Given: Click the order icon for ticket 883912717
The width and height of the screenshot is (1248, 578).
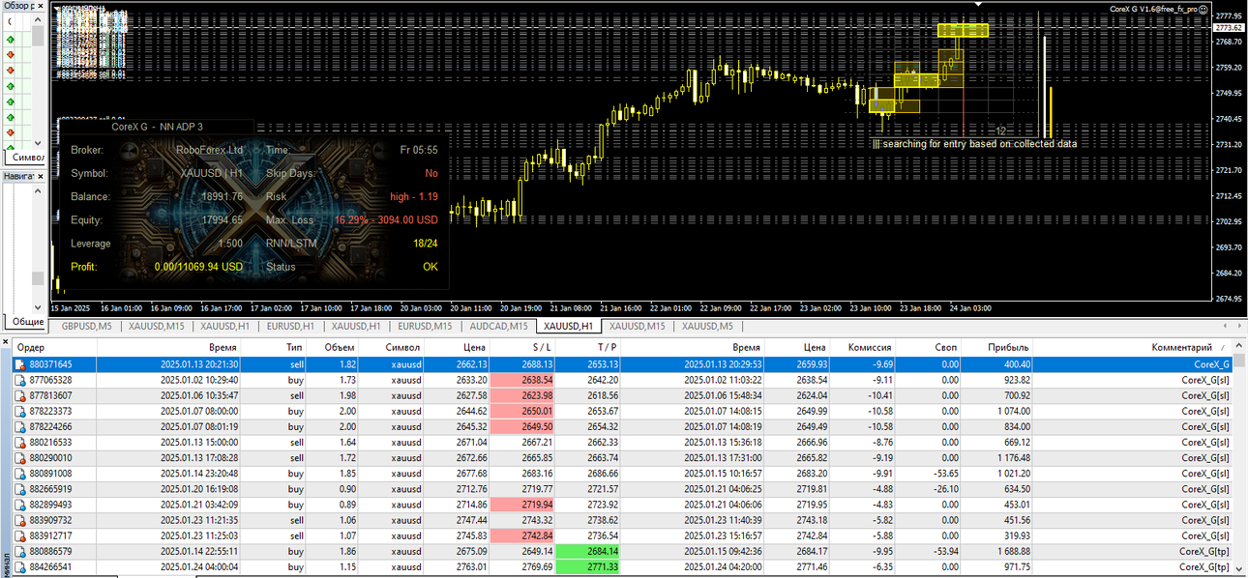Looking at the screenshot, I should pos(20,535).
